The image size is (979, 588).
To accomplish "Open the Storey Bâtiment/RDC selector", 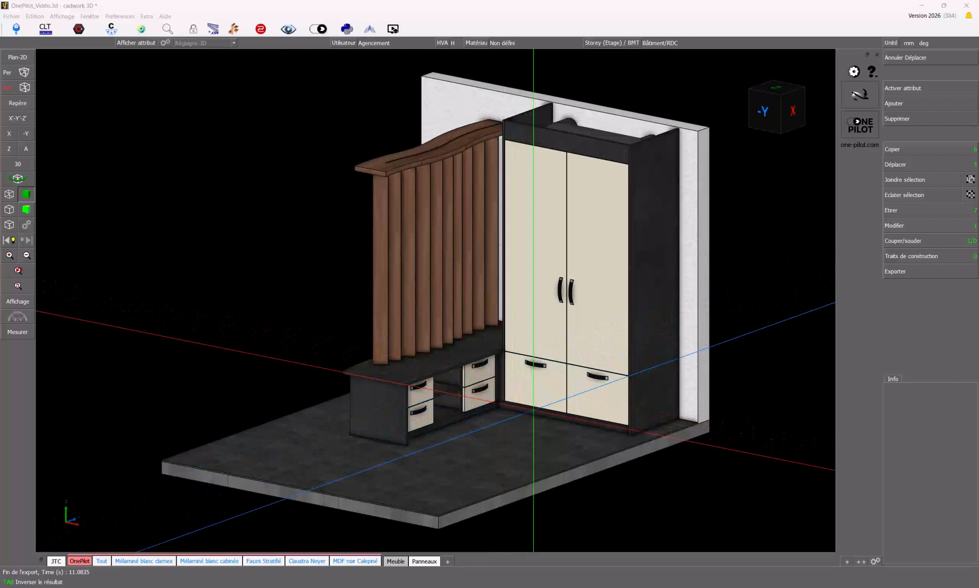I will 660,43.
